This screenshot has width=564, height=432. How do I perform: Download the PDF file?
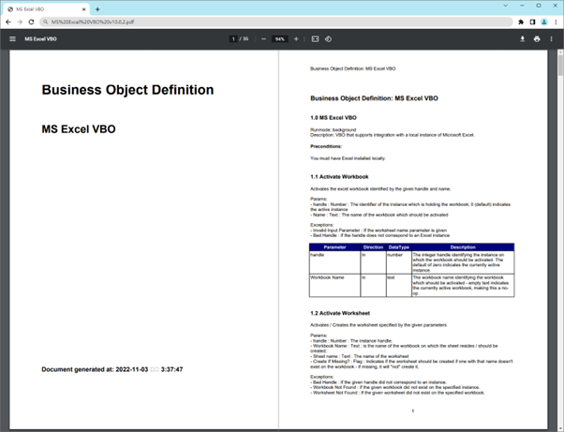(x=522, y=38)
